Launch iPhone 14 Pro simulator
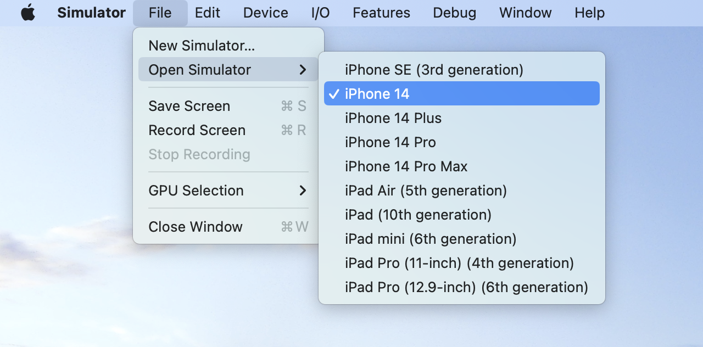 462,142
